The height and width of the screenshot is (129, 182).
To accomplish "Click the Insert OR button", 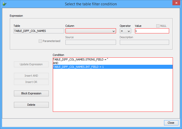I will click(x=31, y=82).
